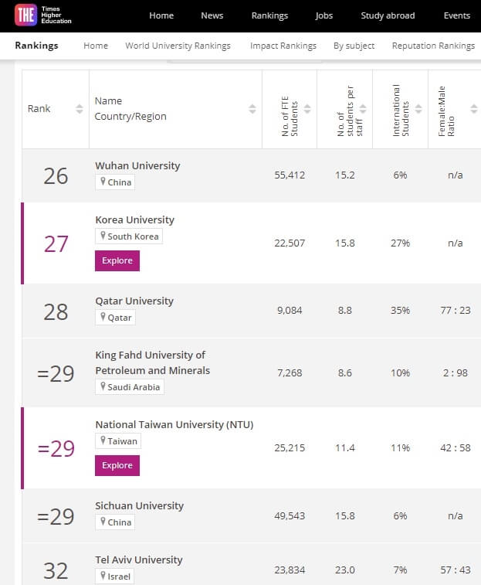Sort by Female:Male Ratio arrows
481x585 pixels.
click(x=473, y=109)
